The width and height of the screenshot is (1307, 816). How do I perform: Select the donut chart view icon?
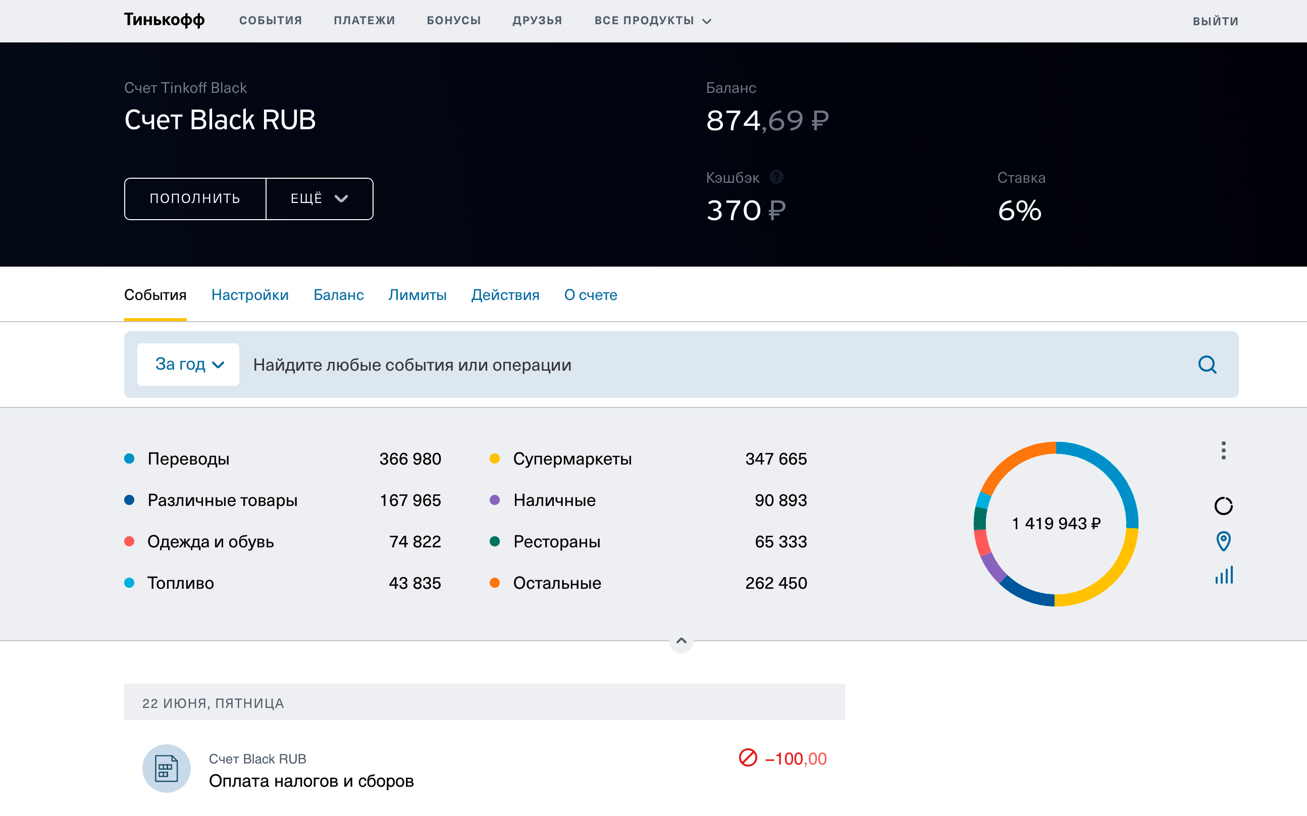[x=1223, y=505]
